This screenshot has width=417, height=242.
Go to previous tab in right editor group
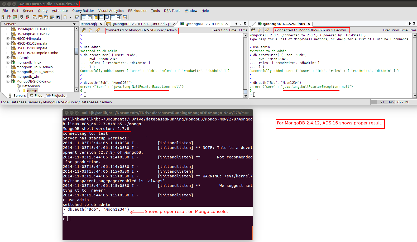[406, 24]
